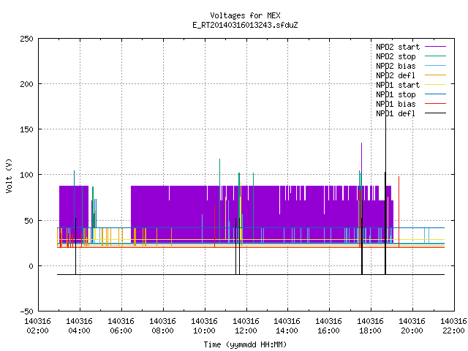The image size is (468, 351).
Task: Click the x-axis tick label 140316 04:00
Action: [80, 326]
